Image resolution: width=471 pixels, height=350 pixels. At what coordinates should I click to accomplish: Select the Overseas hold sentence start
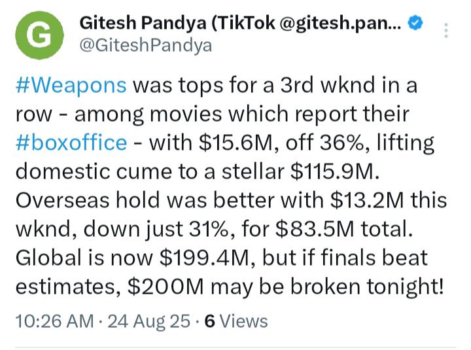click(88, 200)
